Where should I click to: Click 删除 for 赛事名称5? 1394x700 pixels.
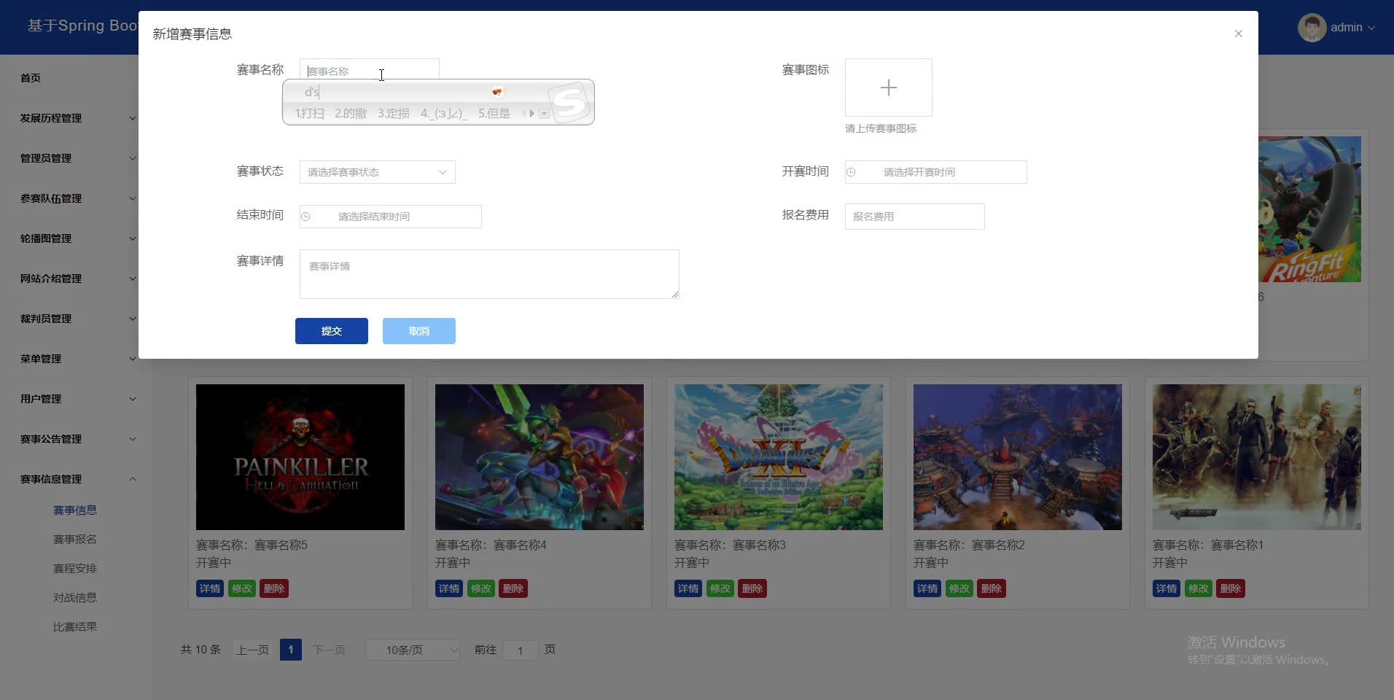pos(274,588)
